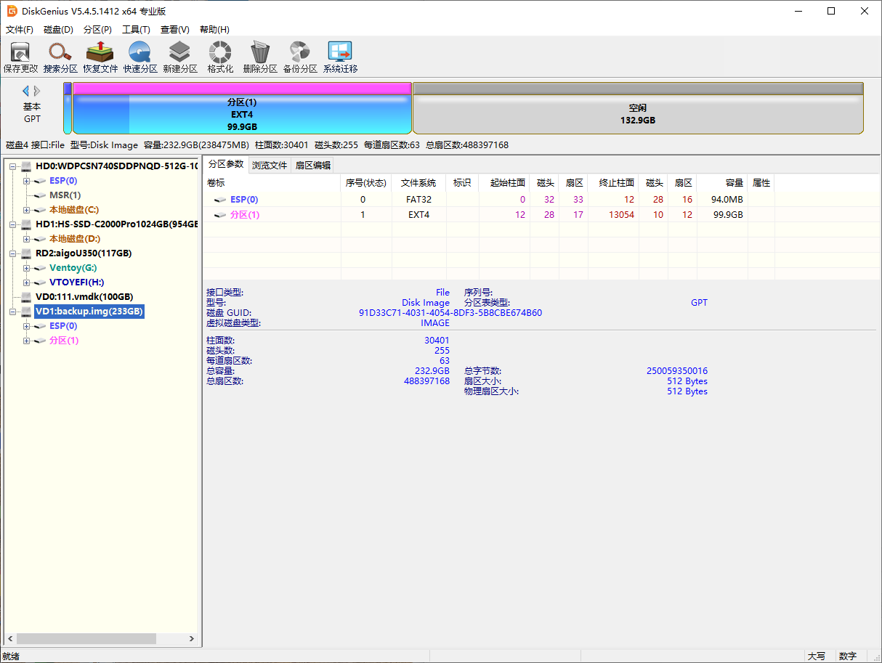Click the tree panel horizontal scrollbar right arrow
This screenshot has width=882, height=663.
tap(192, 639)
